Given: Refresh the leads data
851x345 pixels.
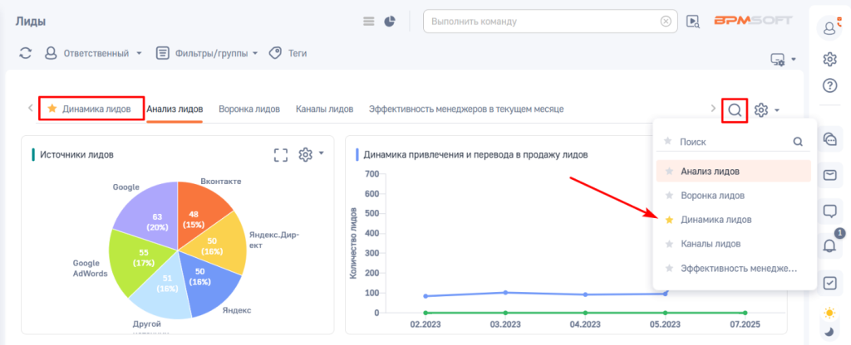Looking at the screenshot, I should point(26,53).
